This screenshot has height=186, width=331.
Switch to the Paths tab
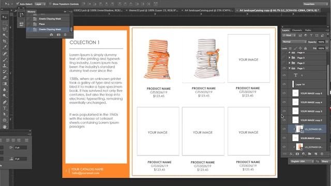click(308, 30)
